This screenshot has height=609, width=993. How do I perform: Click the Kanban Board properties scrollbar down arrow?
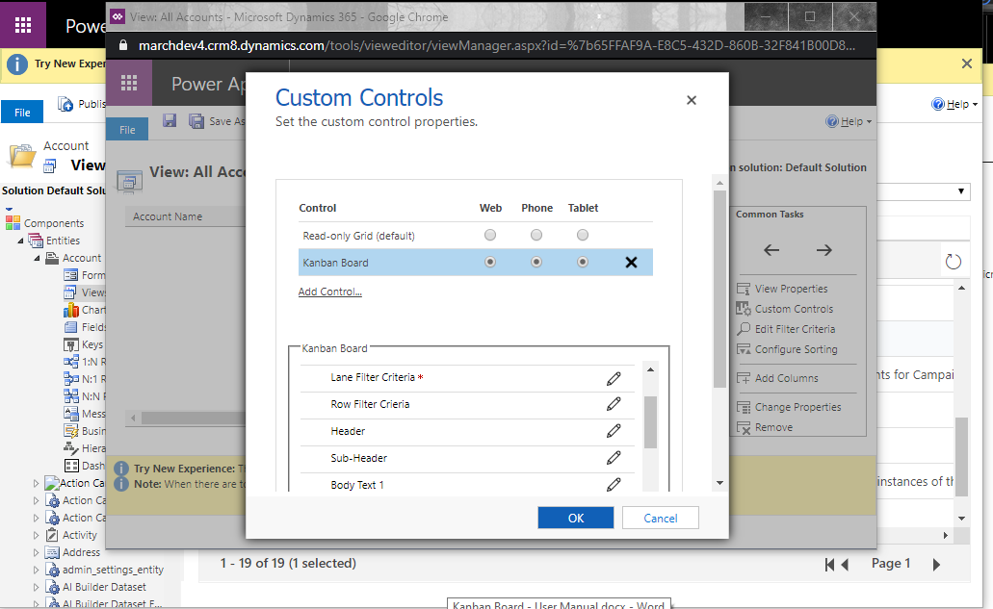click(x=650, y=484)
